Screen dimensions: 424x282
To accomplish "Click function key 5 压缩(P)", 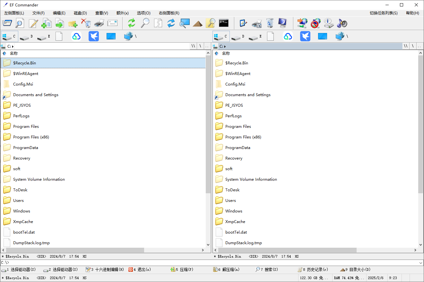I will coord(182,270).
